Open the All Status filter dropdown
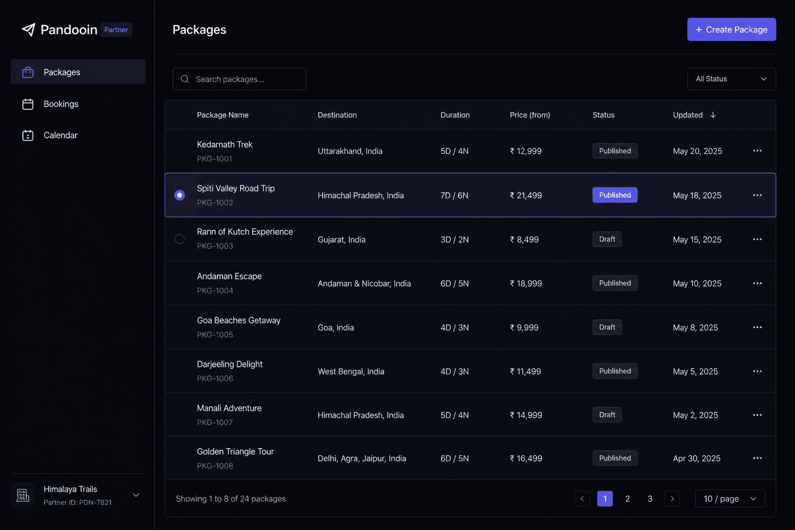The height and width of the screenshot is (530, 795). [x=731, y=79]
